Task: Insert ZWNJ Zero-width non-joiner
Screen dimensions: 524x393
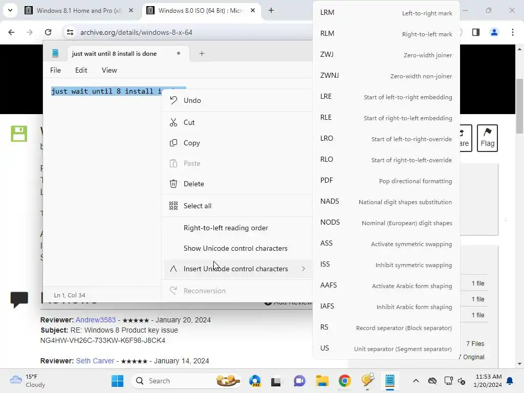Action: pyautogui.click(x=386, y=76)
